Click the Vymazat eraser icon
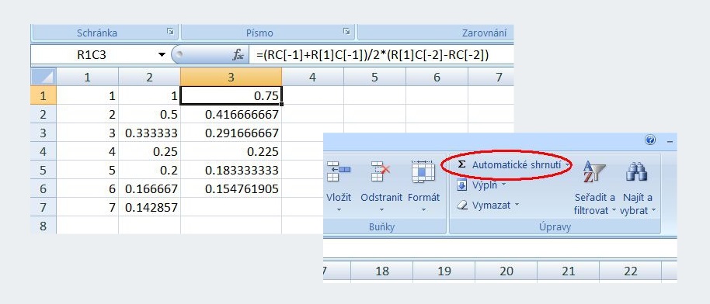710x304 pixels. click(461, 206)
